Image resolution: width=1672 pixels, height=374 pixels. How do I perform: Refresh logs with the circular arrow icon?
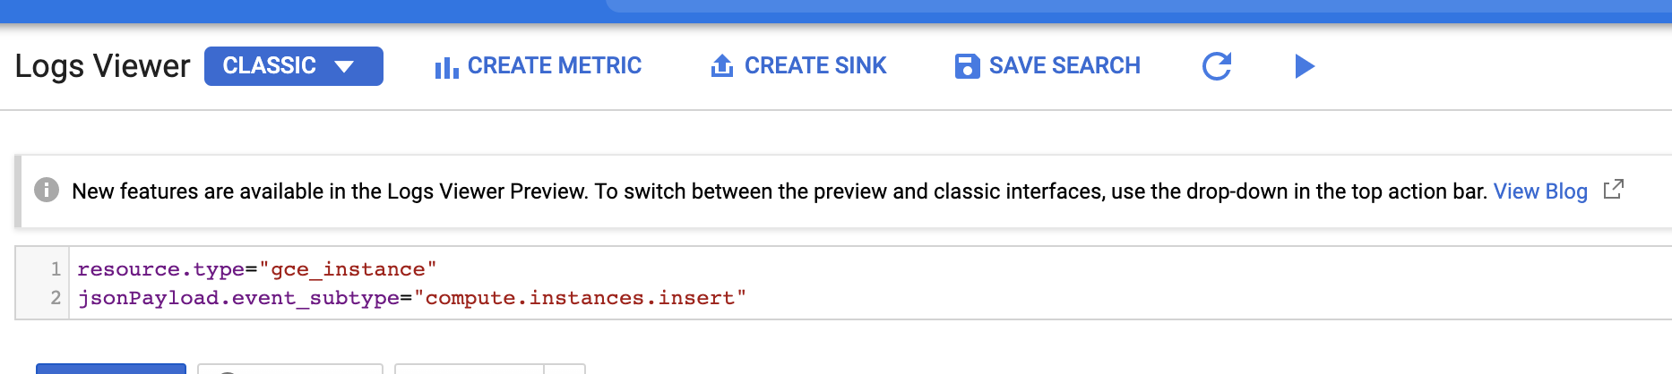click(x=1217, y=66)
